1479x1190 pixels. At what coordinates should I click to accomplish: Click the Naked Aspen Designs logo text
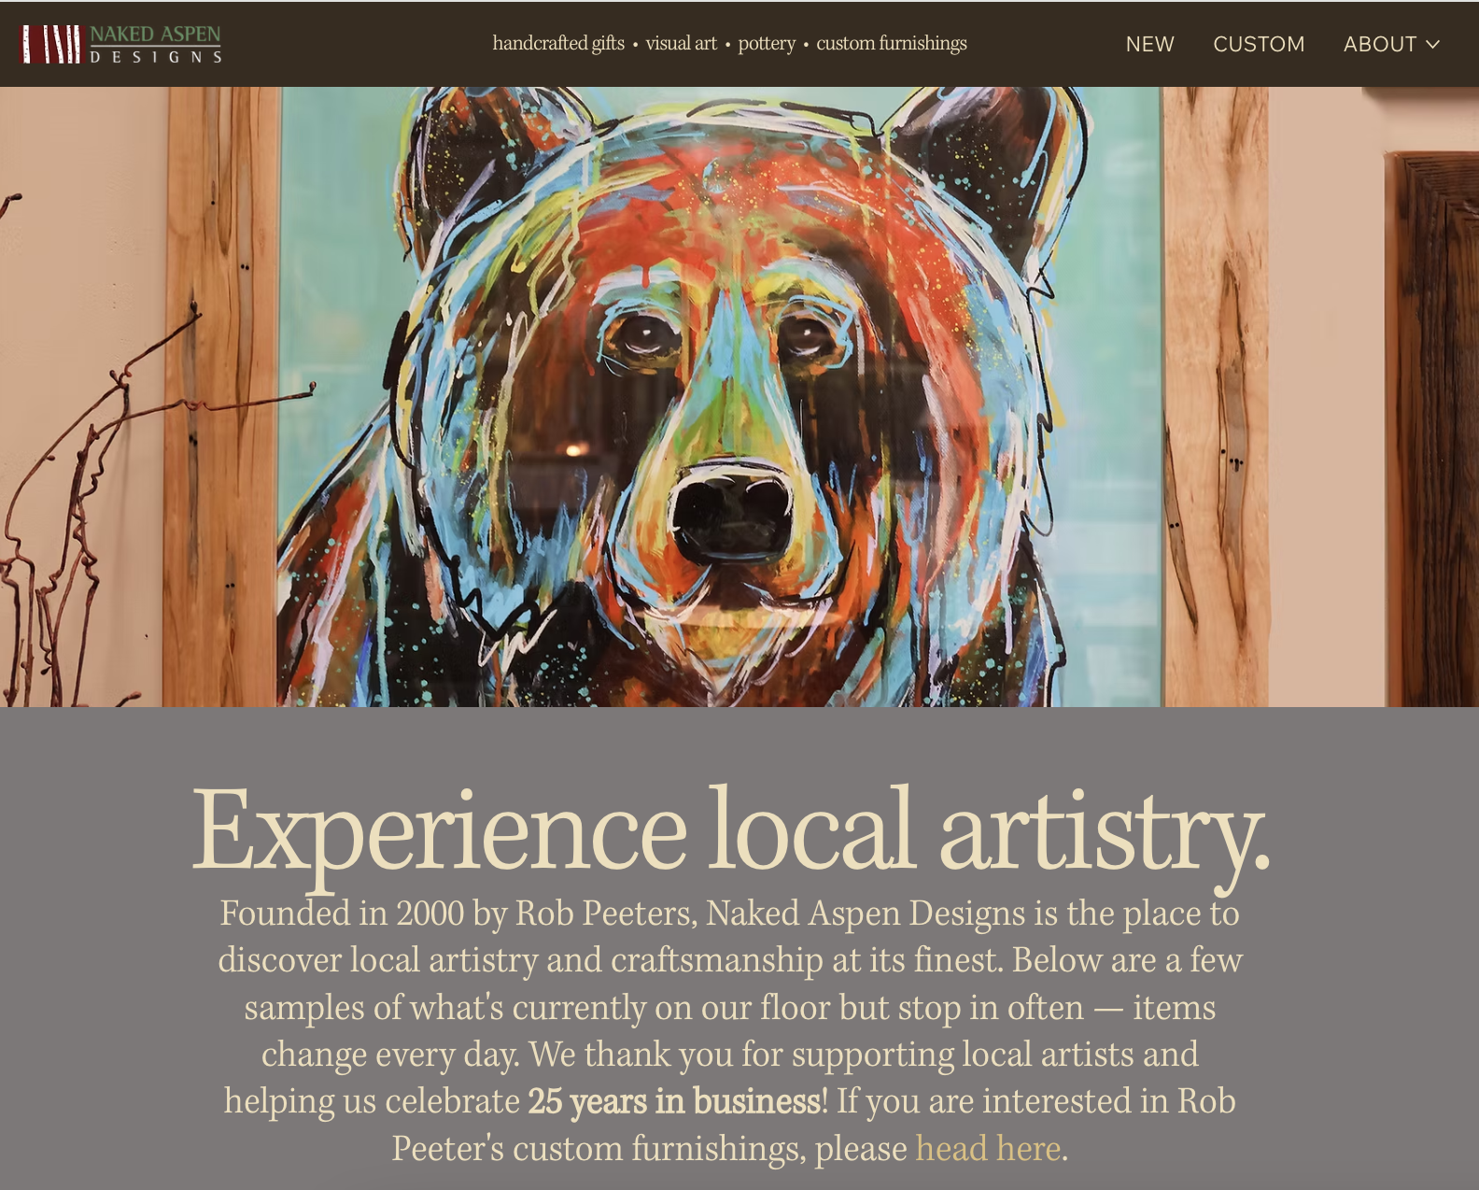tap(156, 44)
